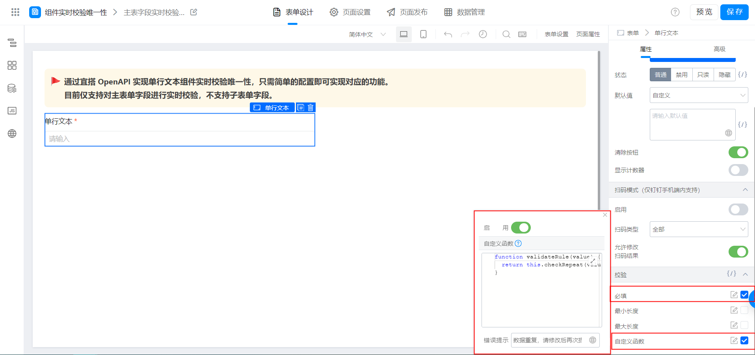Click the blue form app logo icon
The image size is (755, 355).
[x=35, y=12]
